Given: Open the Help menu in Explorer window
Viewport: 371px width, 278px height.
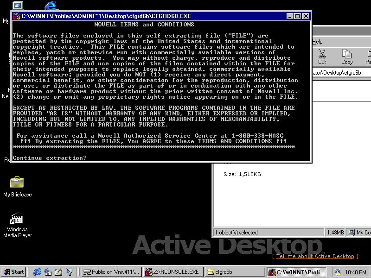Looking at the screenshot, I should tap(317, 42).
